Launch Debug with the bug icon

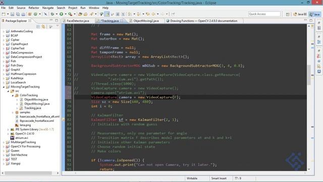(52, 14)
